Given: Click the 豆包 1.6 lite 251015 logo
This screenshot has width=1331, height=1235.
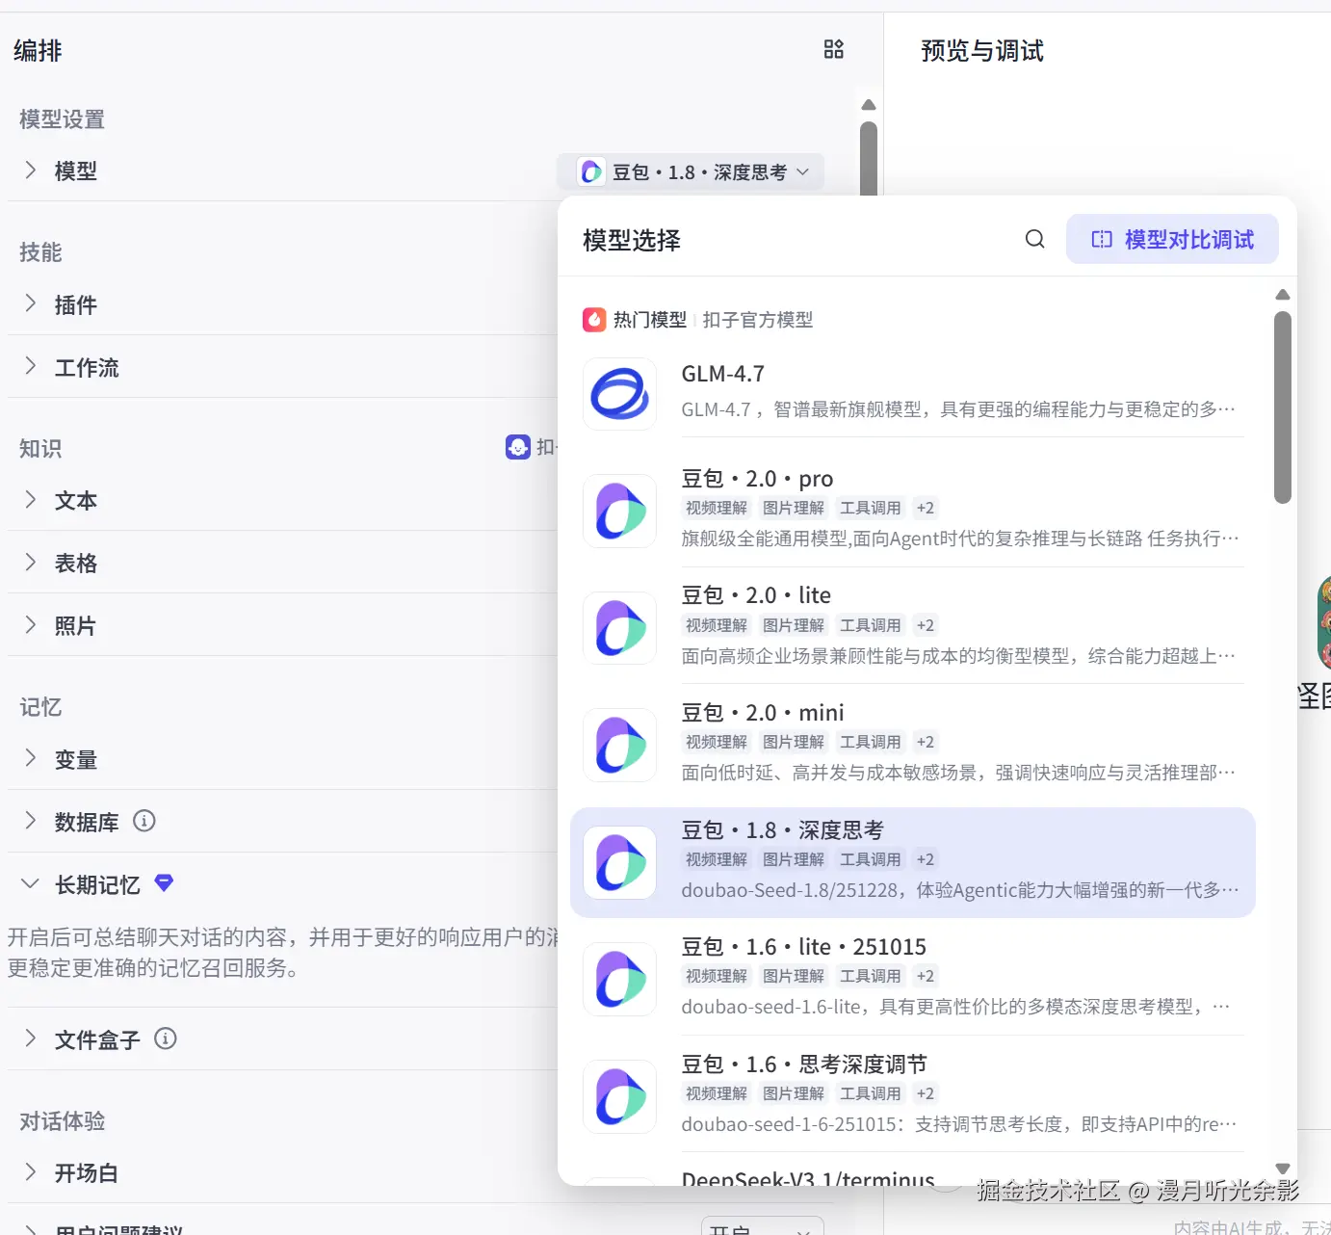Looking at the screenshot, I should pos(620,979).
